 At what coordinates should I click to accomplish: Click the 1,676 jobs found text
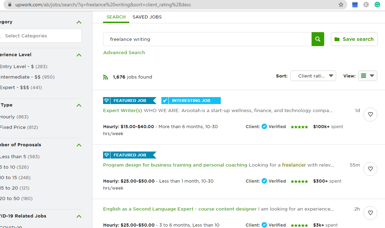click(132, 77)
